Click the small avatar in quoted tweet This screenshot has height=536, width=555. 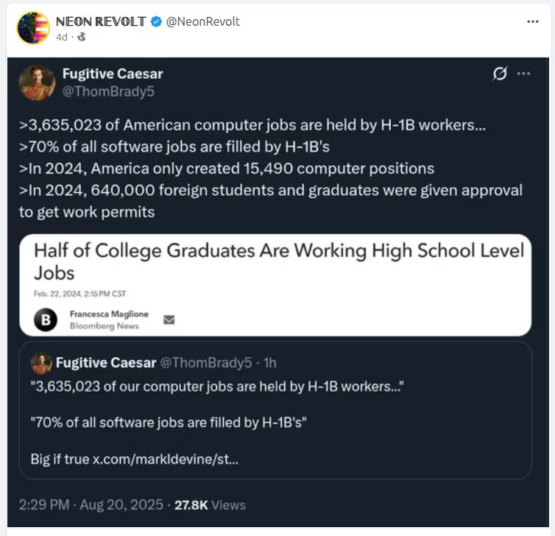click(x=42, y=363)
